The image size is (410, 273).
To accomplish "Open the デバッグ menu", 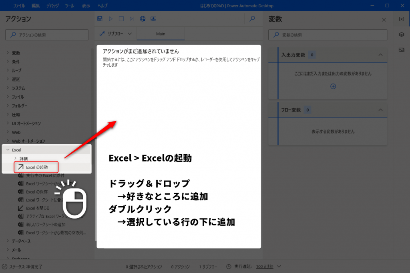I will [x=52, y=6].
